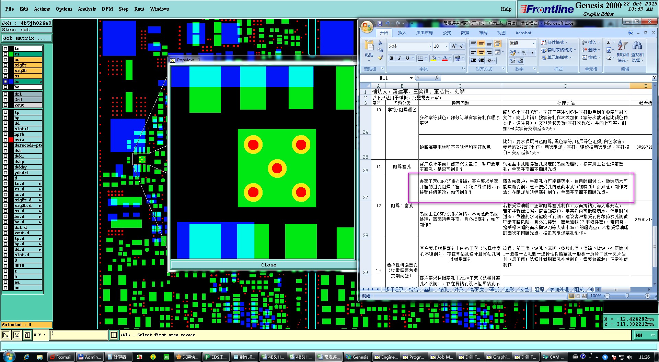Toggle visibility checkbox for layer bs

coord(5,82)
